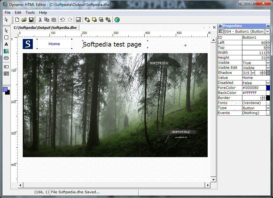Open a file with the folder icon
The image size is (273, 198).
(x=24, y=20)
